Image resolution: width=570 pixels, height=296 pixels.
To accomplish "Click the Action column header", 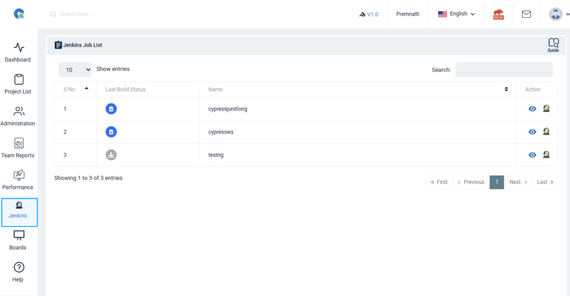I will (x=533, y=89).
